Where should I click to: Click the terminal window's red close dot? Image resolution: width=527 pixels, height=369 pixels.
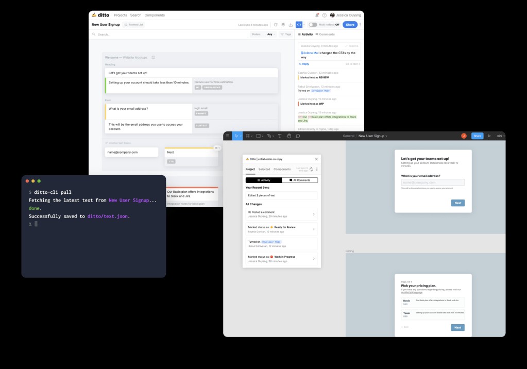point(27,181)
